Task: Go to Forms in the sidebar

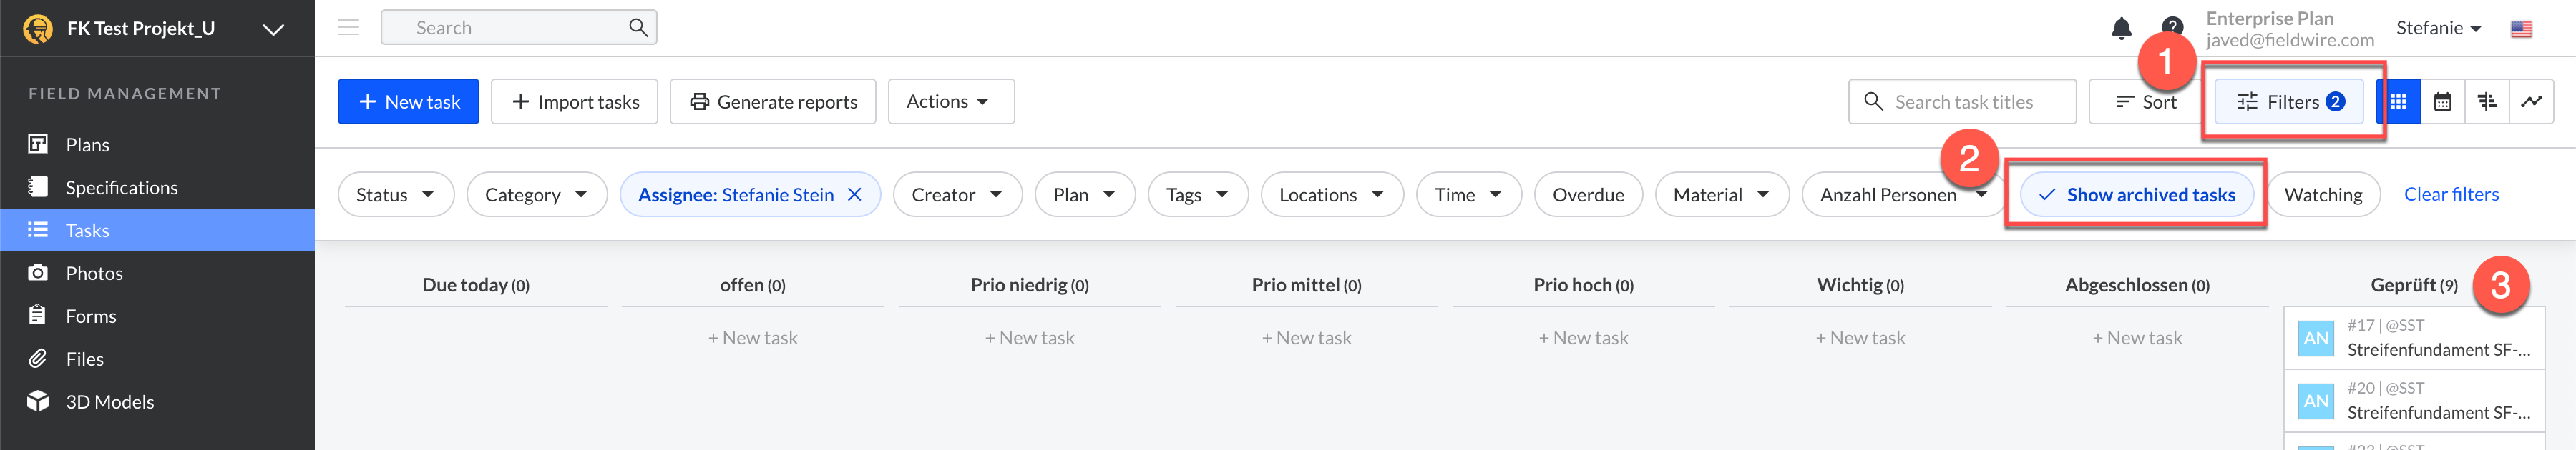Action: click(91, 316)
